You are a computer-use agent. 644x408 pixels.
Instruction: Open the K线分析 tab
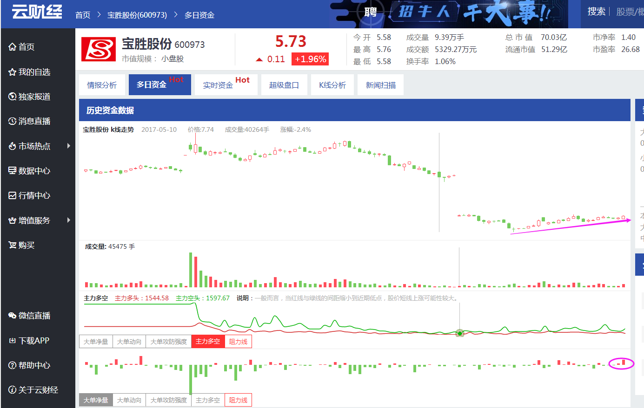pos(332,85)
